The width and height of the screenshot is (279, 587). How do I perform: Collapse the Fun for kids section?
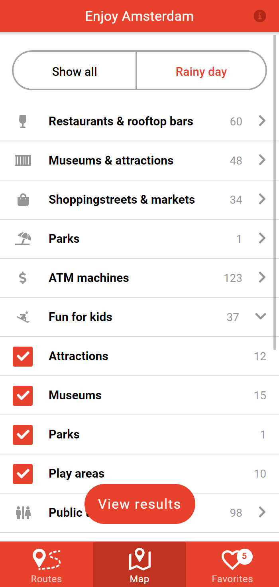click(x=261, y=317)
